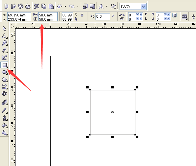Select the Smart Drawing tool

click(4, 58)
